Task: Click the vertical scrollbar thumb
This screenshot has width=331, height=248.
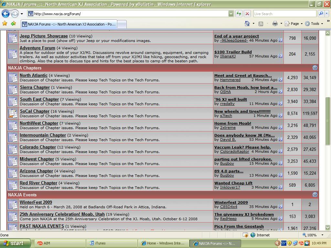Action: pyautogui.click(x=327, y=121)
